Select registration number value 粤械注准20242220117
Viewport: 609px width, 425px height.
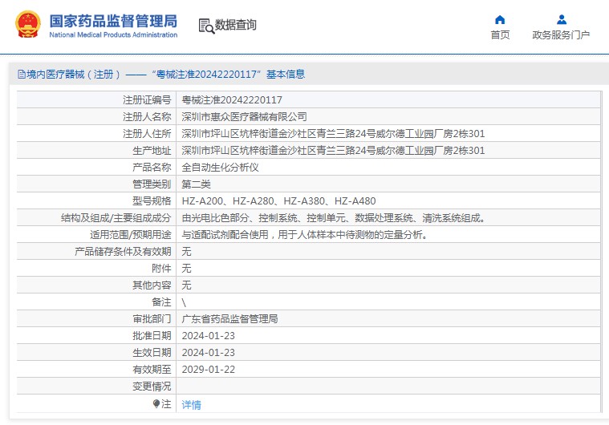[232, 100]
